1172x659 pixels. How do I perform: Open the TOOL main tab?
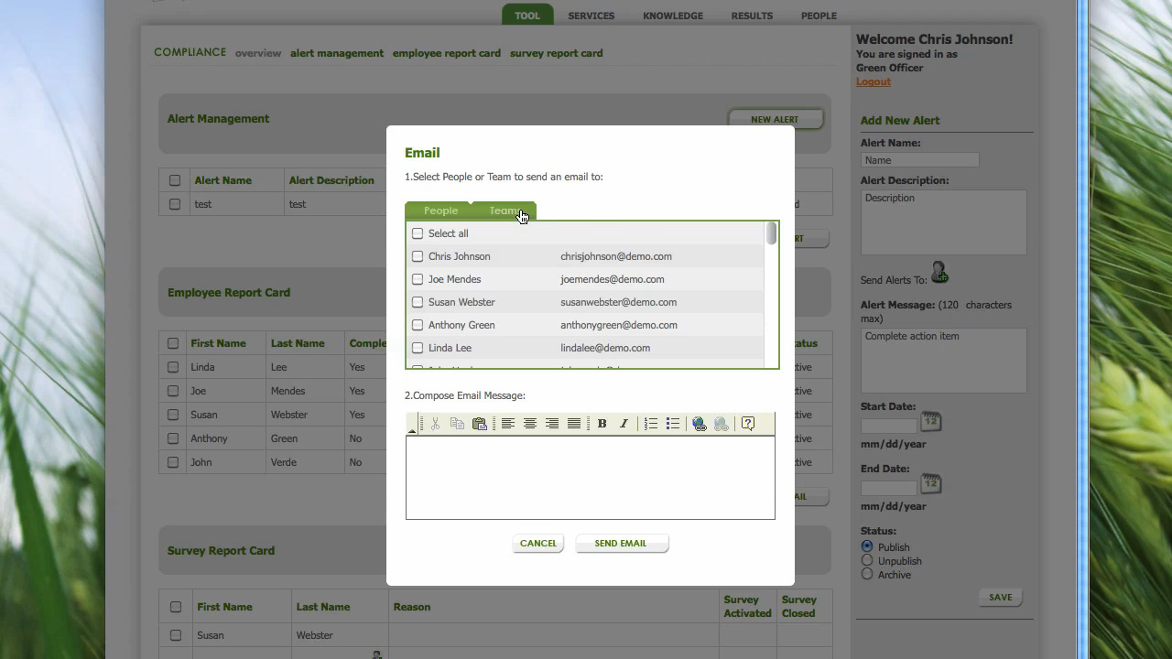pyautogui.click(x=527, y=16)
